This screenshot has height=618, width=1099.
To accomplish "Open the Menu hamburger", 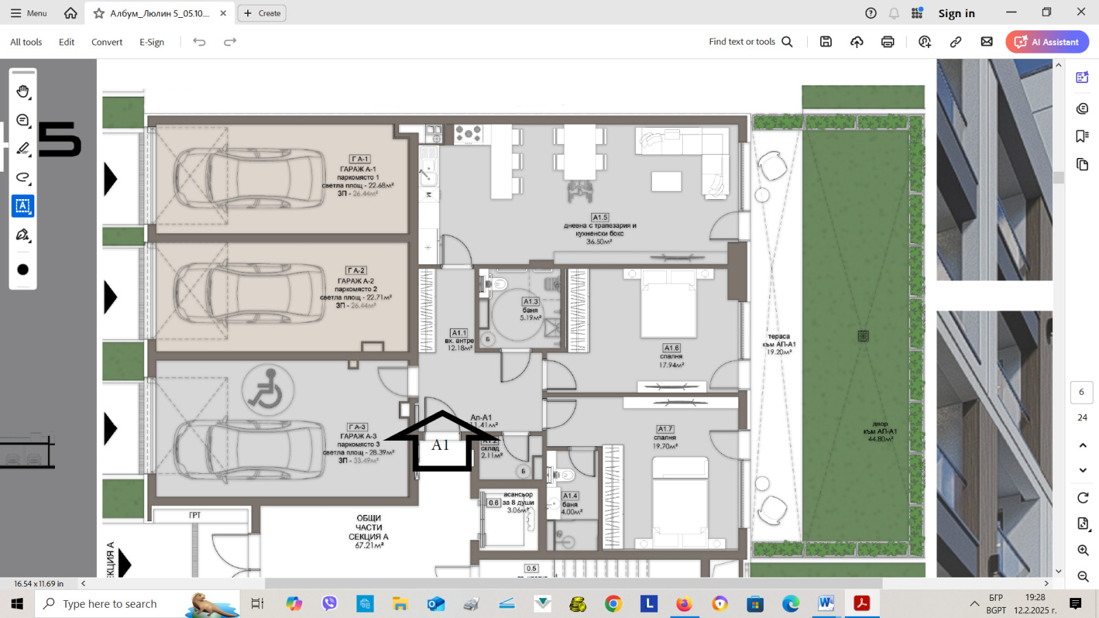I will coord(28,13).
